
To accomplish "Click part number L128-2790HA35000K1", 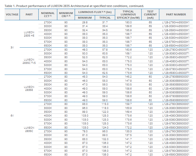I will pos(176,22).
